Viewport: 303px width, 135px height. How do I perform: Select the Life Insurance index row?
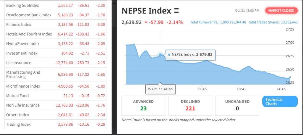click(x=19, y=63)
